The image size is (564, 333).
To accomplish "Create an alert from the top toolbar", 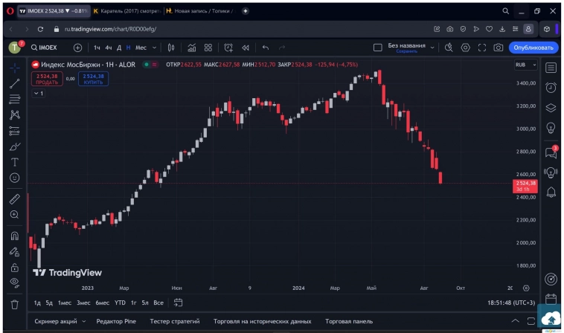I will point(228,48).
